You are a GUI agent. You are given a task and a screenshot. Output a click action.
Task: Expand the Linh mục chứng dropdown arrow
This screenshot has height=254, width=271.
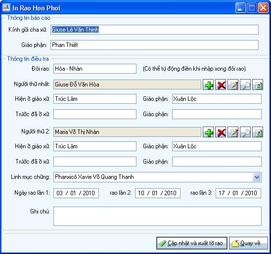click(257, 177)
